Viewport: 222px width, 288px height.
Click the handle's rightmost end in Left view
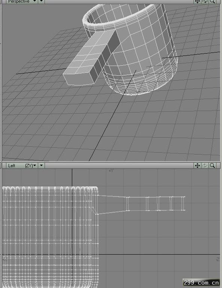click(183, 204)
